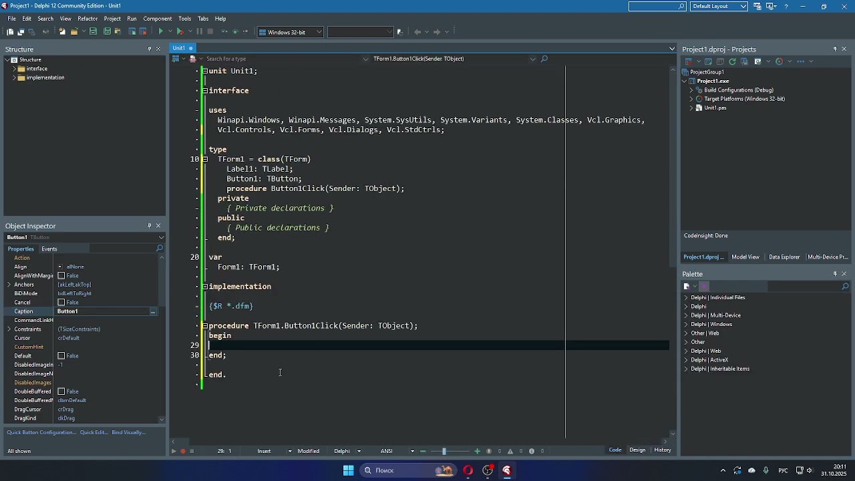Click Run Without Debugging toolbar icon
855x481 pixels.
coord(180,31)
